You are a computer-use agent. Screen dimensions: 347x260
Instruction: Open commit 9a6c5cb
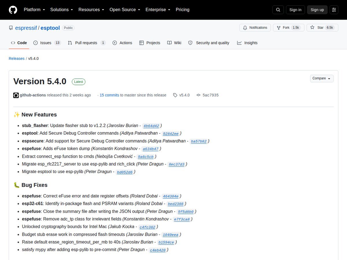tap(146, 157)
